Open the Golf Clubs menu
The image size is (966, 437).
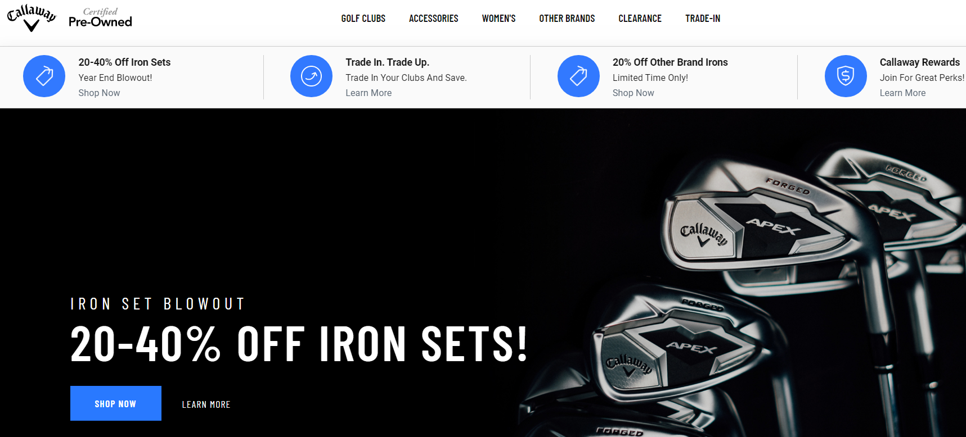tap(363, 19)
